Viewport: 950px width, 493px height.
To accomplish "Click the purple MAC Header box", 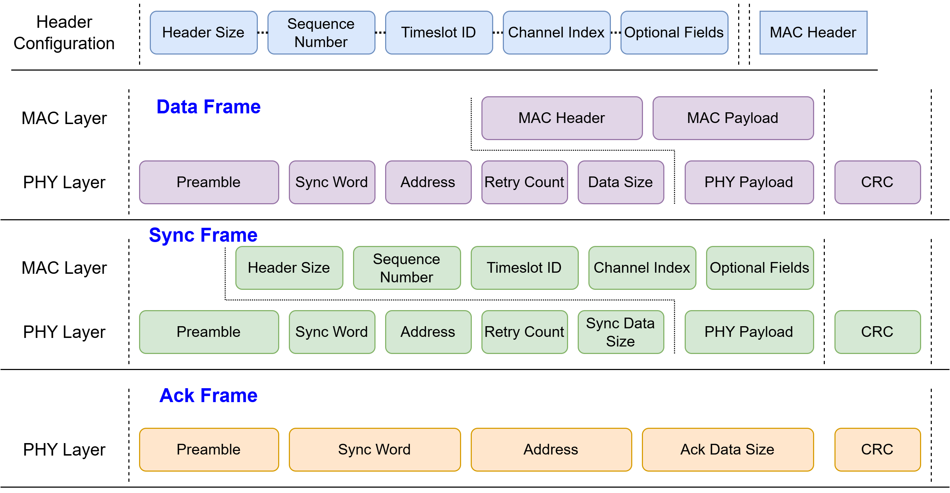I will tap(562, 118).
